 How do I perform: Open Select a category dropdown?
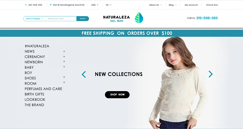click(34, 19)
